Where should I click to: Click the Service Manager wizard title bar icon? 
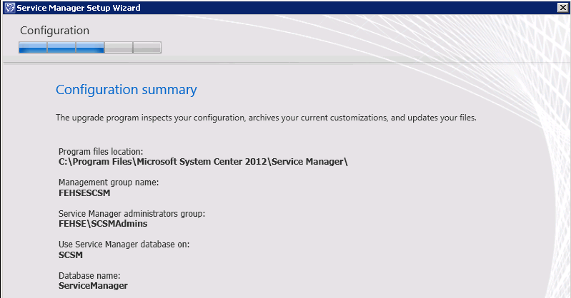click(10, 8)
